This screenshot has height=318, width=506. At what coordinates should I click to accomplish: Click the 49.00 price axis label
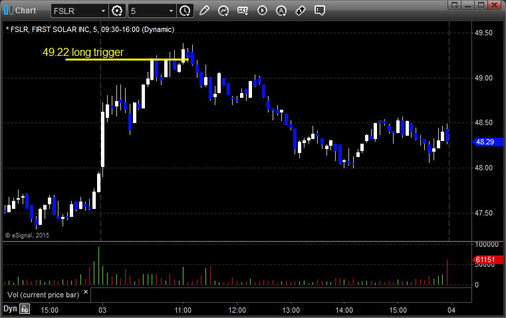tap(483, 78)
